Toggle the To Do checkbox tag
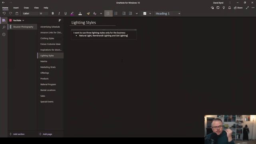 145,14
